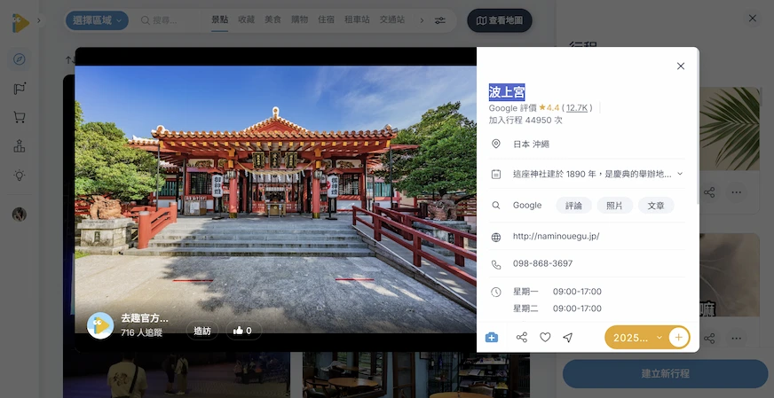Image resolution: width=774 pixels, height=398 pixels.
Task: Click the 建立新行程 button
Action: coord(666,374)
